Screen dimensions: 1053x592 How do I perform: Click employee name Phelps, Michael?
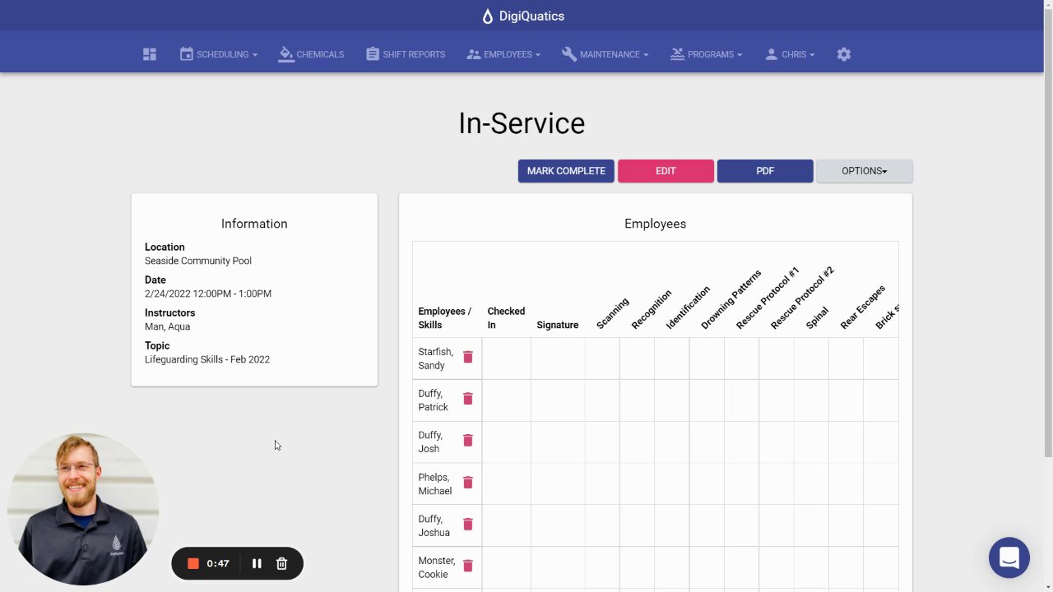(x=434, y=484)
